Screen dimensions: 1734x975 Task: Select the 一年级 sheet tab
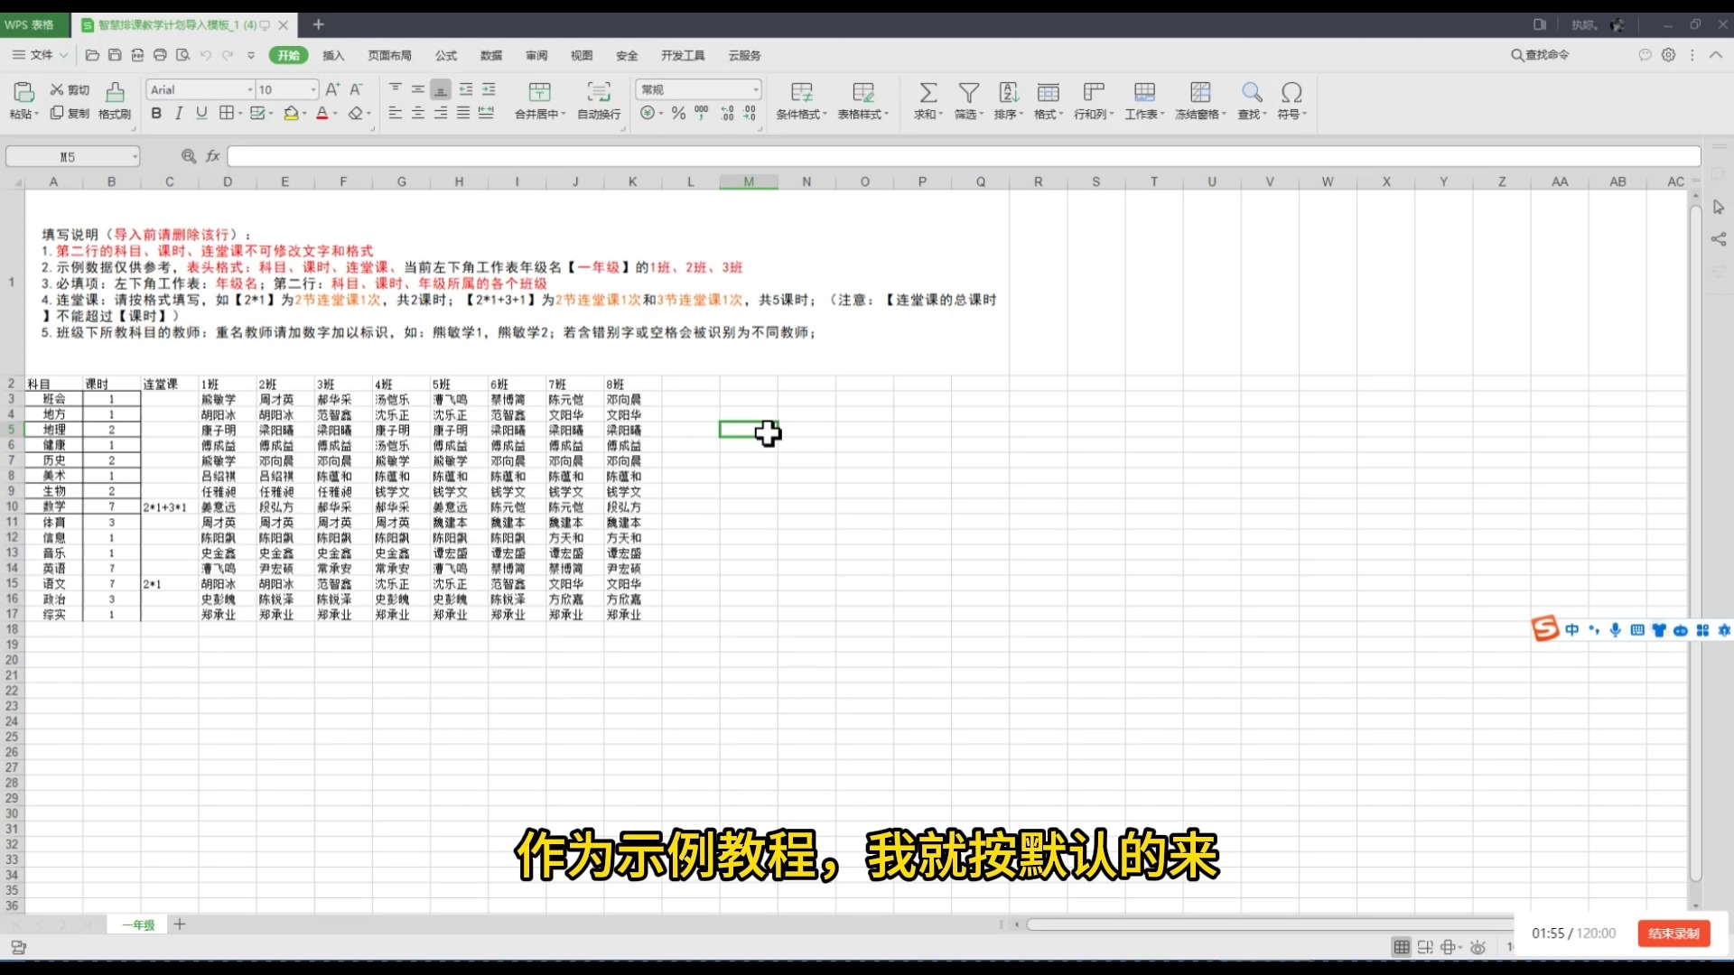138,924
